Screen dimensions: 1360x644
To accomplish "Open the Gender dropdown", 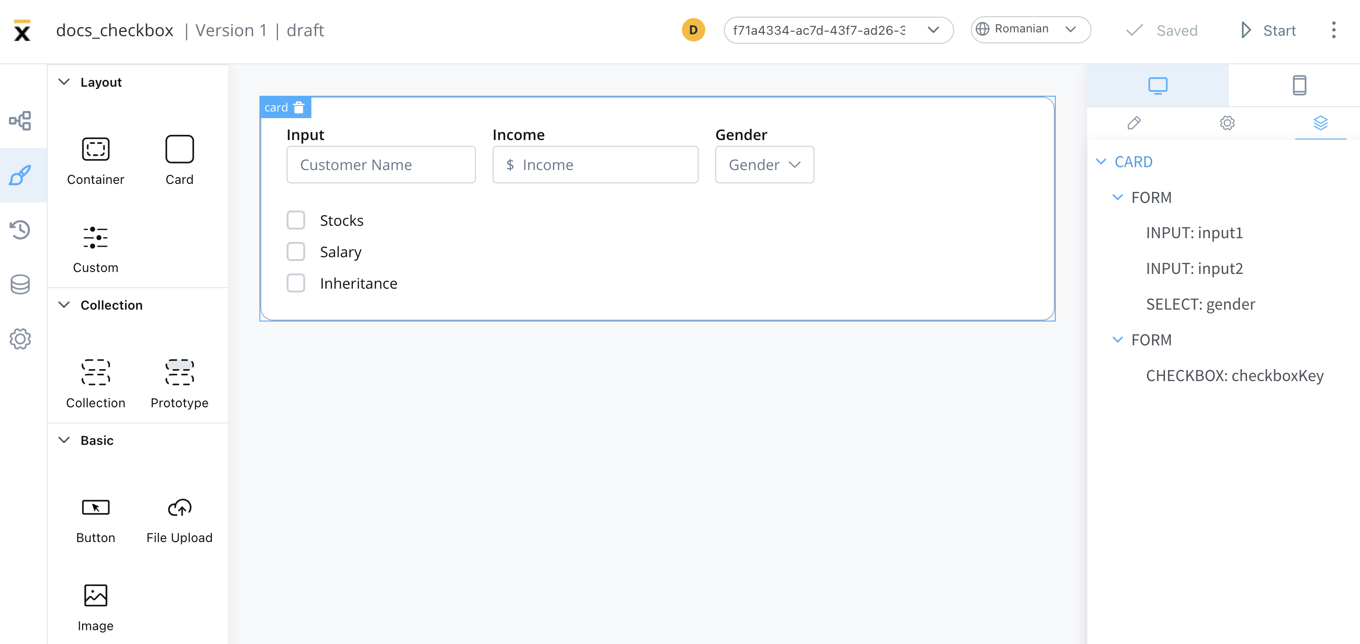I will [764, 164].
